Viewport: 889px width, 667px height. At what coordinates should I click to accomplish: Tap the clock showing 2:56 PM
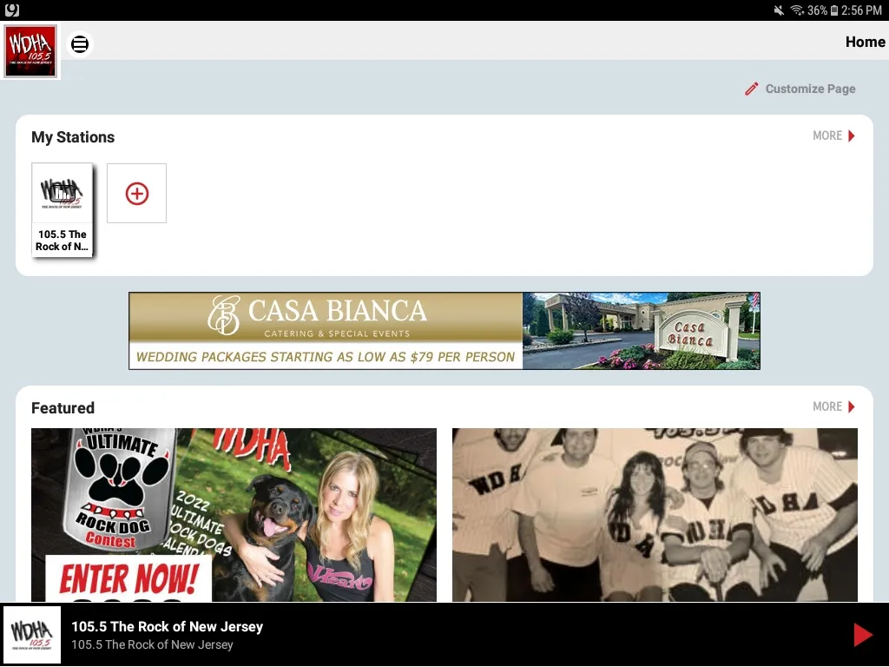[861, 10]
